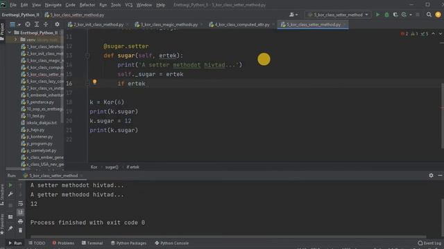The width and height of the screenshot is (444, 249).
Task: Click the PyCharm logo icon
Action: pyautogui.click(x=3, y=5)
